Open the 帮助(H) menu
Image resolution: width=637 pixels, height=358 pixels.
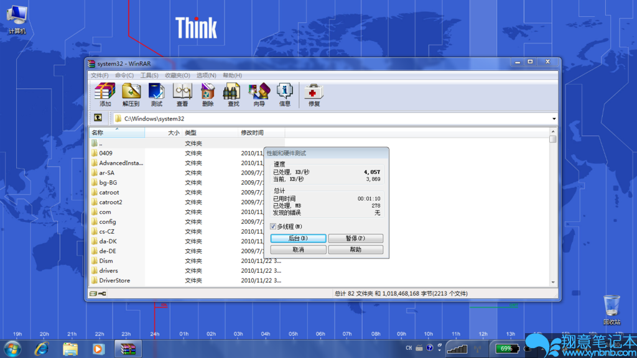[x=233, y=75]
